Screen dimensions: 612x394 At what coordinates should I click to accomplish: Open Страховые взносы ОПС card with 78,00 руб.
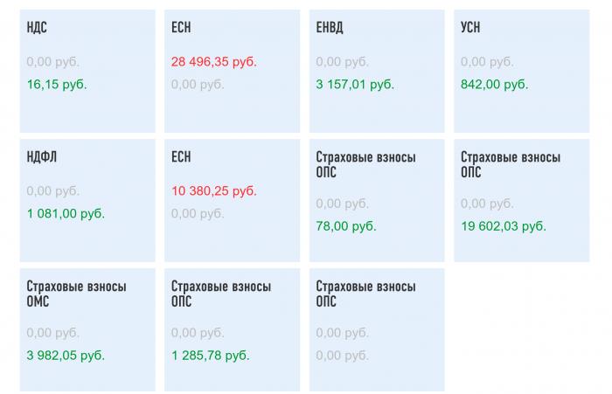[x=377, y=201]
